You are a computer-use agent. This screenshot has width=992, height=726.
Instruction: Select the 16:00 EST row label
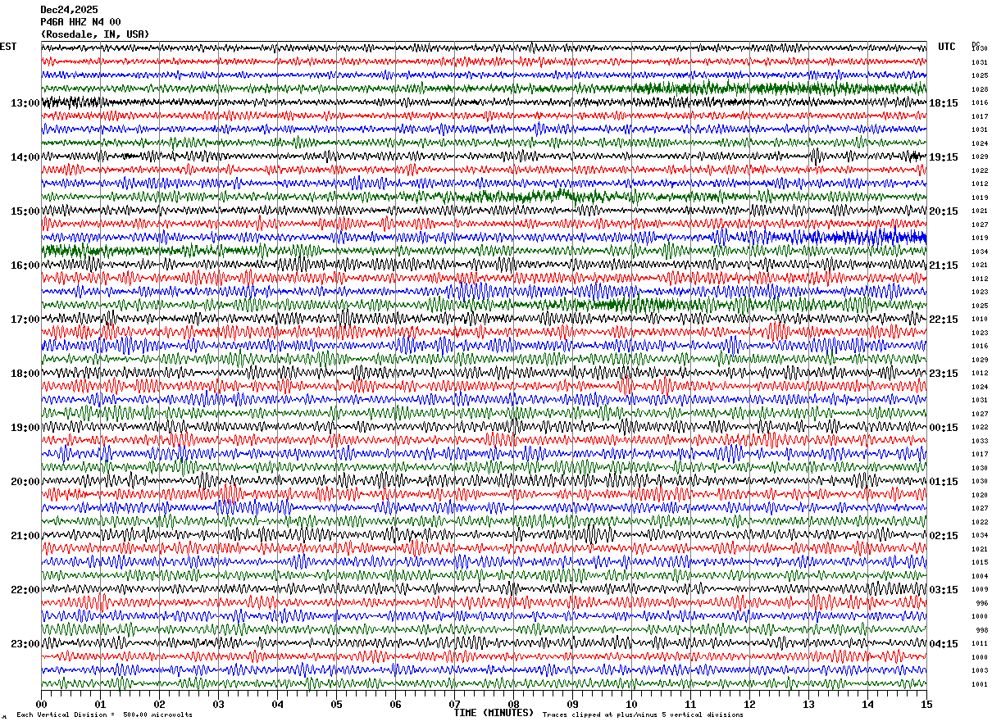pyautogui.click(x=25, y=265)
